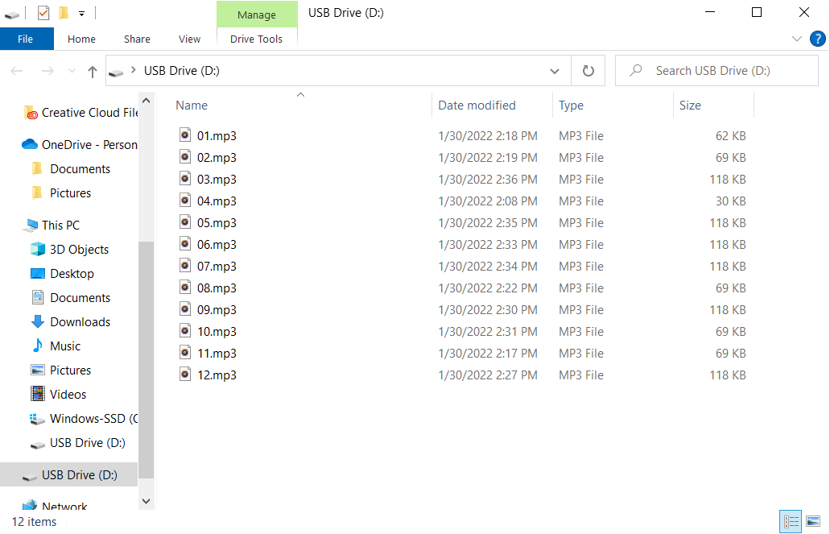Collapse the ribbon using the chevron near Help

(x=796, y=38)
